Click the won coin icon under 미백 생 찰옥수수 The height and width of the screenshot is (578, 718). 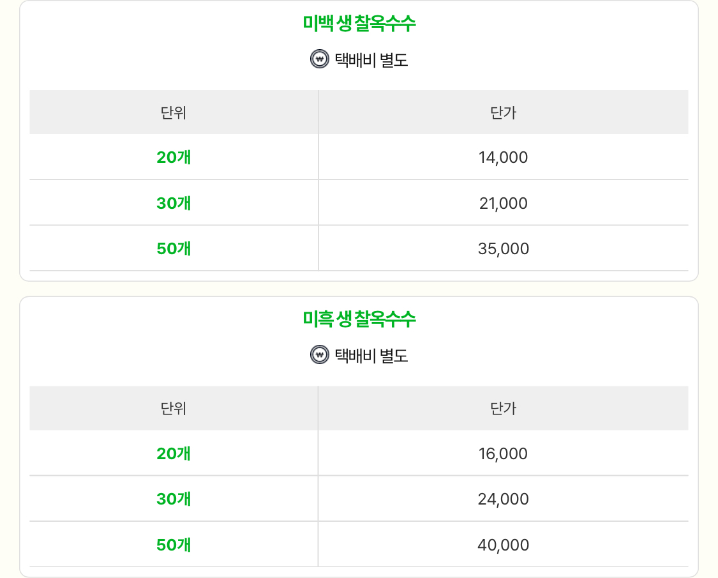[320, 59]
